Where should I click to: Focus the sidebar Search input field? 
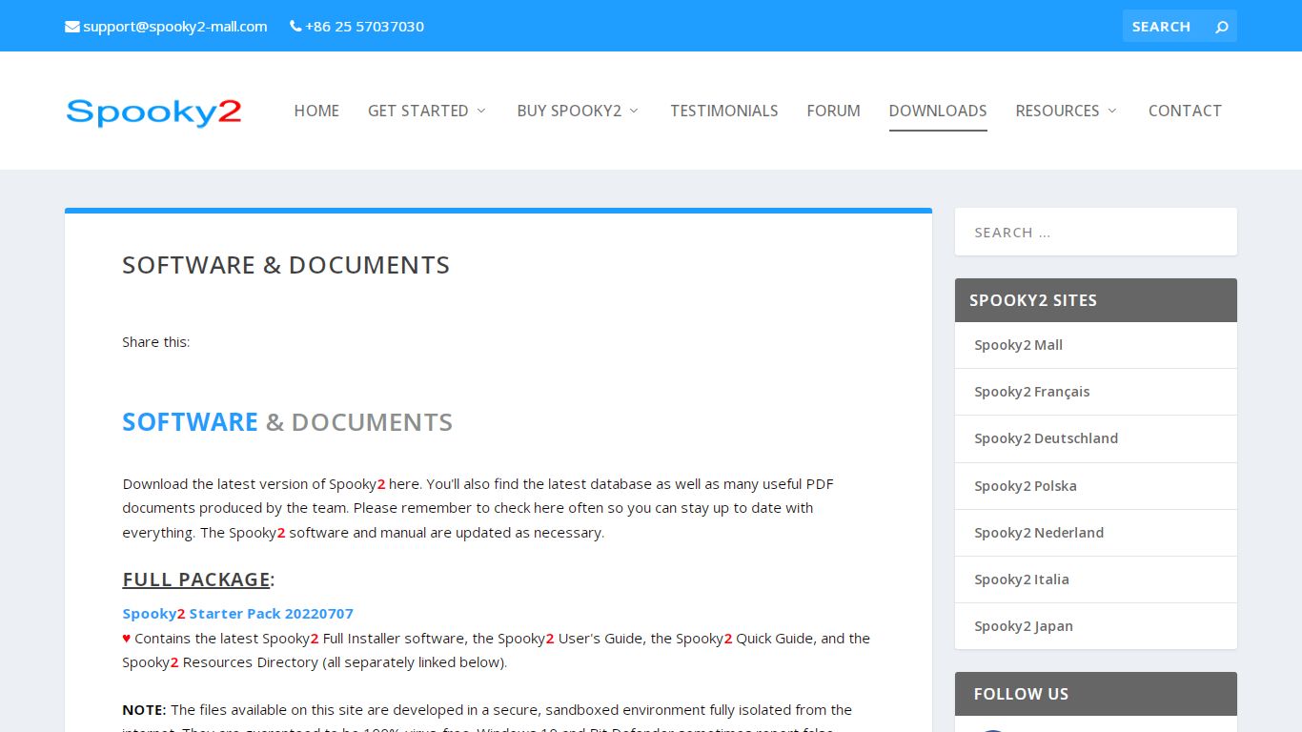pyautogui.click(x=1096, y=232)
